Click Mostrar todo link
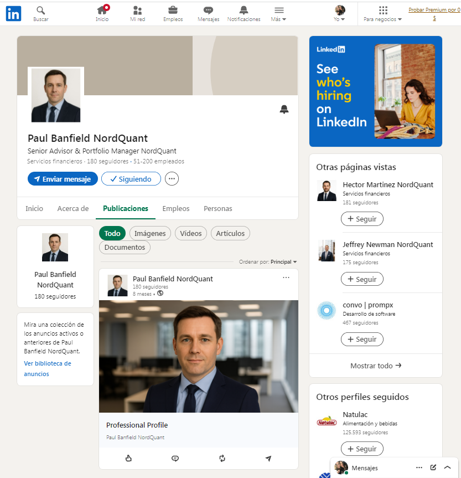 (376, 366)
